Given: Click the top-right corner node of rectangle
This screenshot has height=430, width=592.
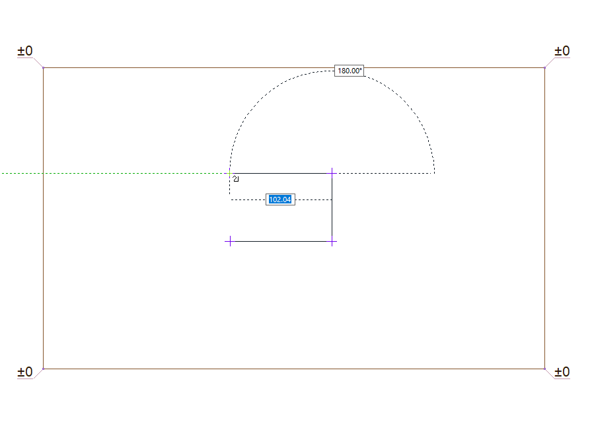Looking at the screenshot, I should 544,68.
